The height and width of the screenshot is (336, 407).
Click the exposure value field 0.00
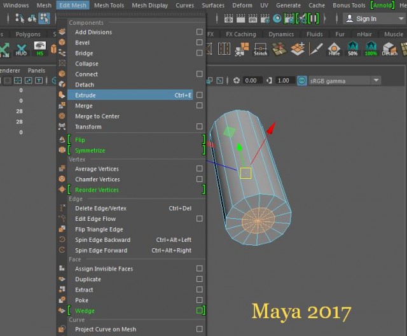pos(251,81)
